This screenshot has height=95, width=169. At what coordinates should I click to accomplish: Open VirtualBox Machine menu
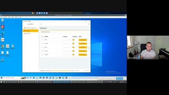pyautogui.click(x=5, y=17)
